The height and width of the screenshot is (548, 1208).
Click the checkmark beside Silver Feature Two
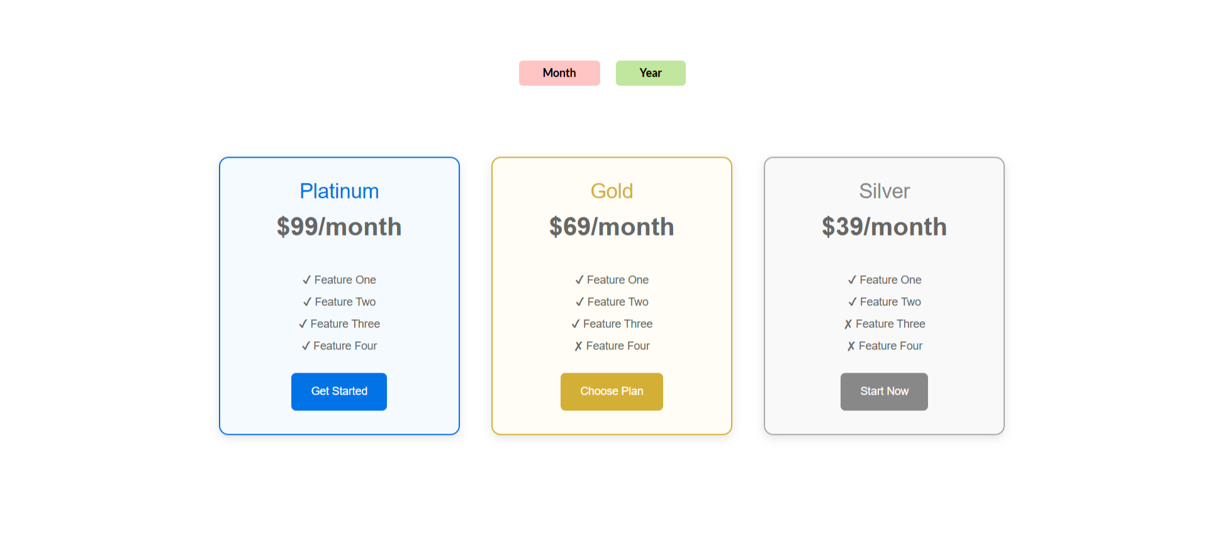pos(852,302)
